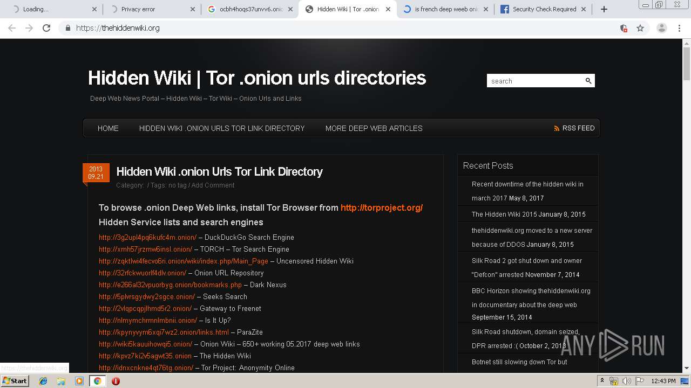Open the Chrome profile avatar
Image resolution: width=691 pixels, height=388 pixels.
click(662, 28)
